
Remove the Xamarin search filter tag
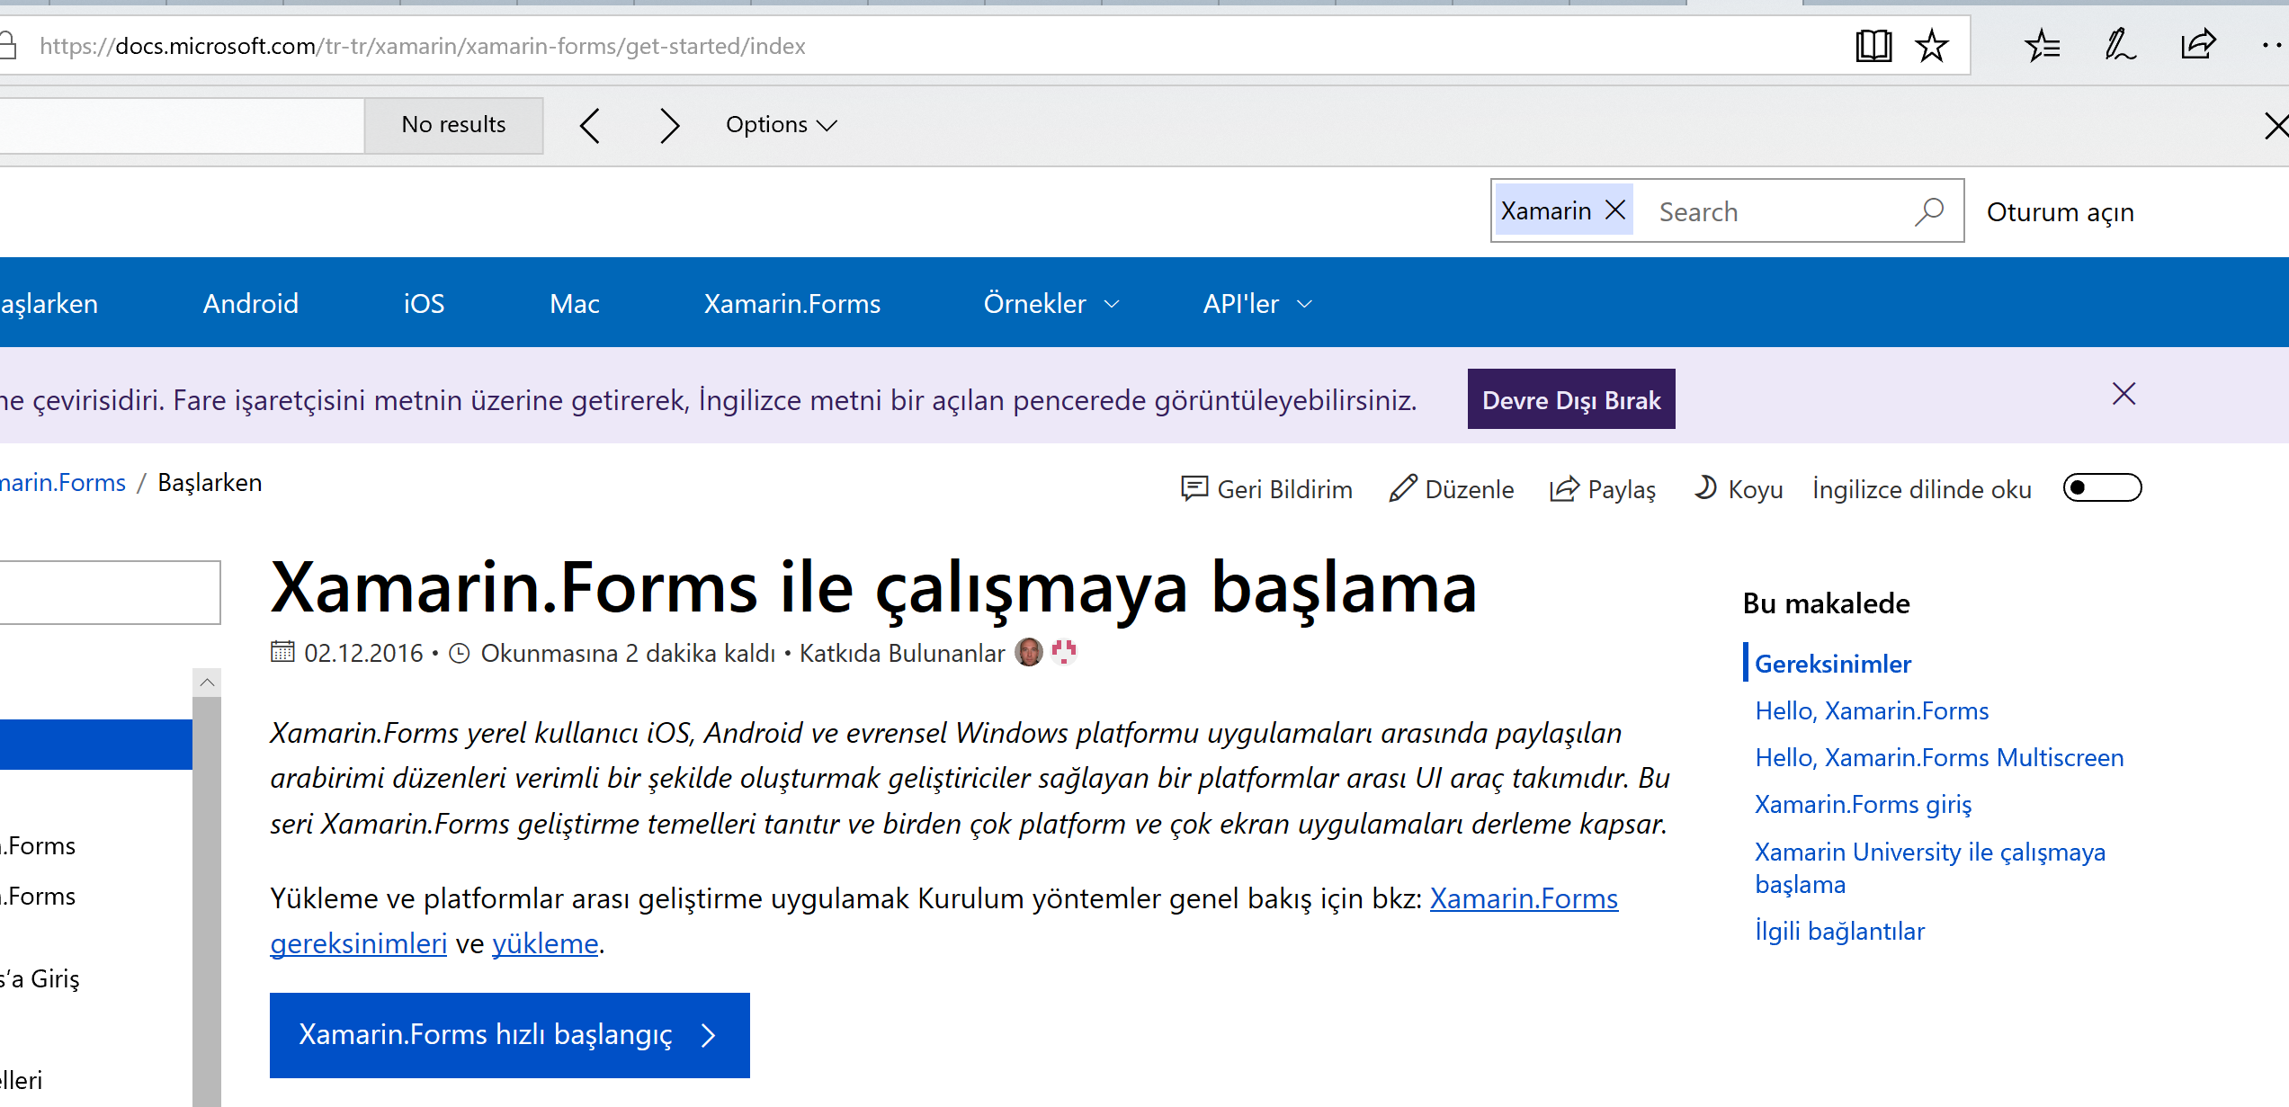[x=1615, y=210]
